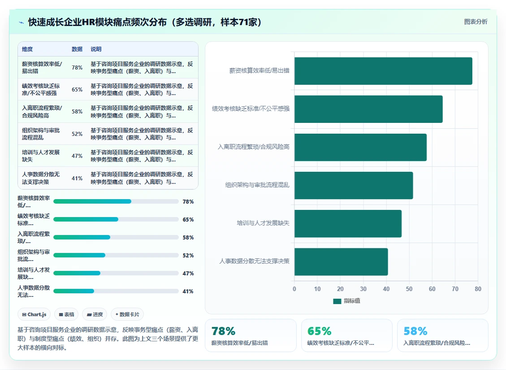Select the Chart.js tag chip
The width and height of the screenshot is (506, 370).
34,314
